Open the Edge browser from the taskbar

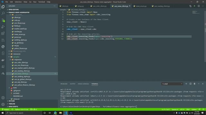(x=55, y=113)
